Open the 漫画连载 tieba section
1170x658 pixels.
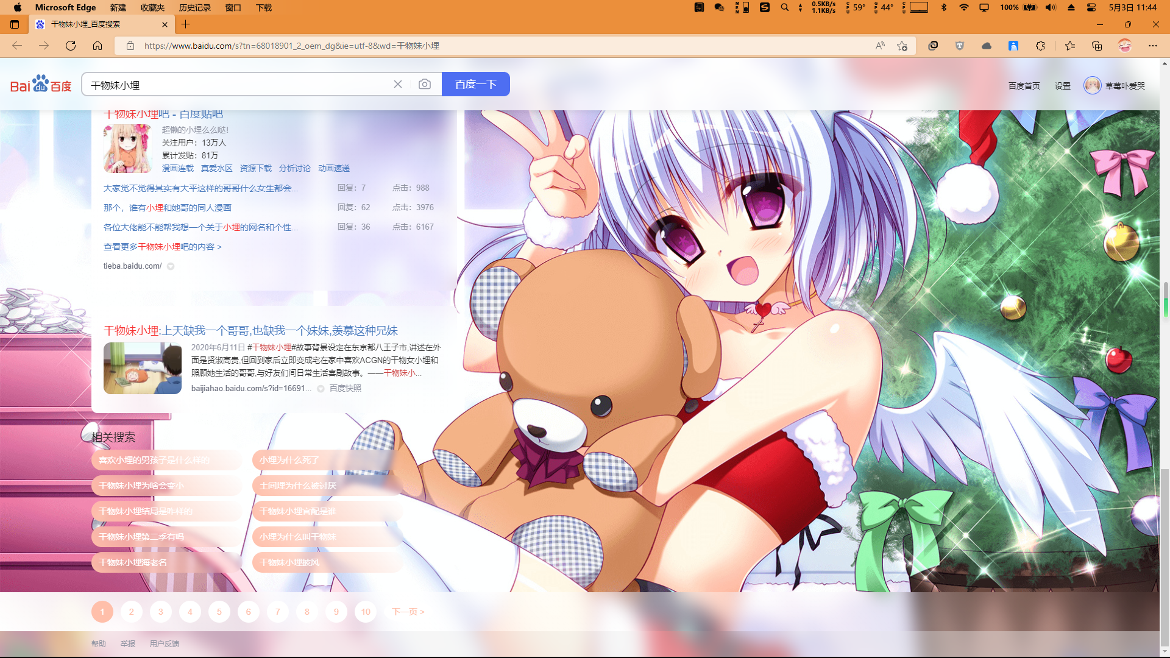(x=178, y=168)
